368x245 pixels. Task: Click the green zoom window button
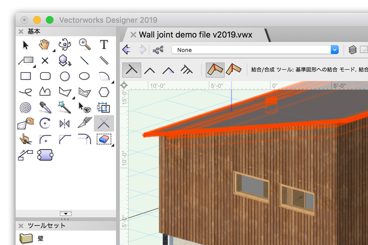pyautogui.click(x=49, y=20)
